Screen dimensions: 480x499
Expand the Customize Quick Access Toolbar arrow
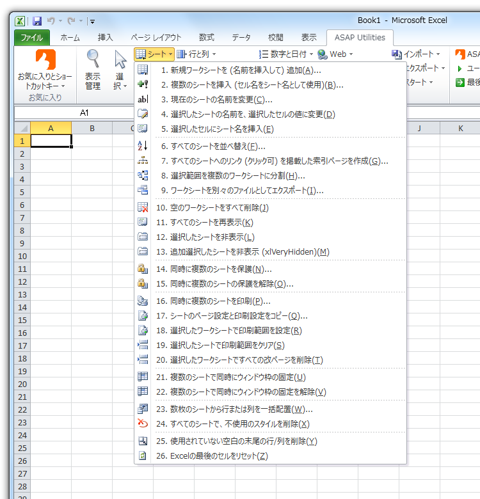[x=92, y=22]
